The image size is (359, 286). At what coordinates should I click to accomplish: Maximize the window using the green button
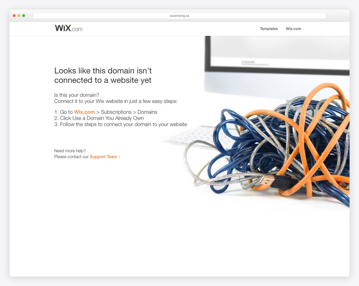click(x=24, y=16)
